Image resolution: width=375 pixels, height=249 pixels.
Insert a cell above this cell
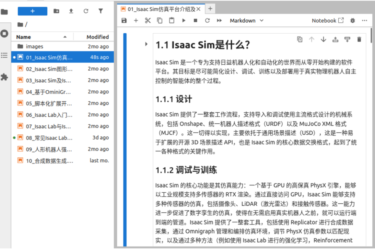pyautogui.click(x=335, y=40)
